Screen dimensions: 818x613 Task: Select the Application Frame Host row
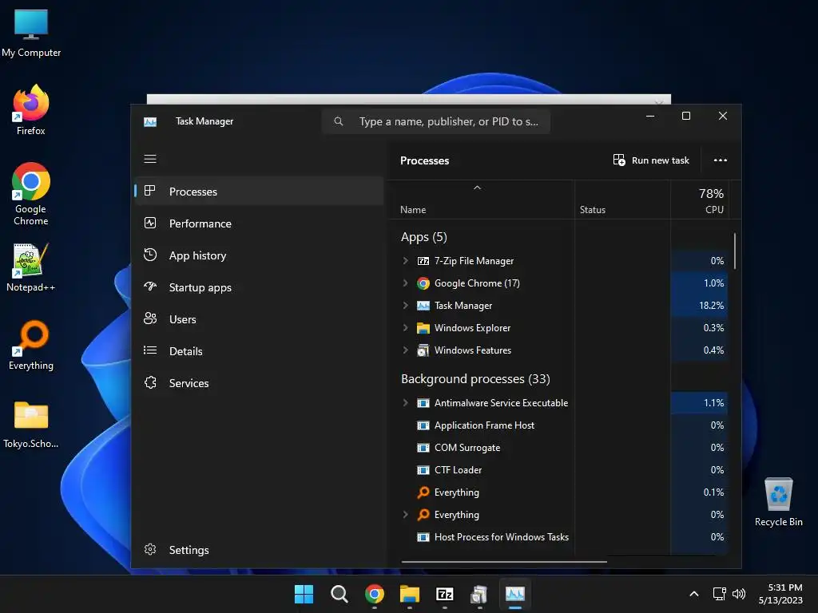[559, 425]
